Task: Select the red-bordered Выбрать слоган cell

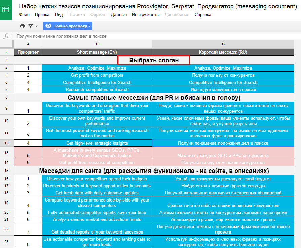Action: [x=153, y=60]
